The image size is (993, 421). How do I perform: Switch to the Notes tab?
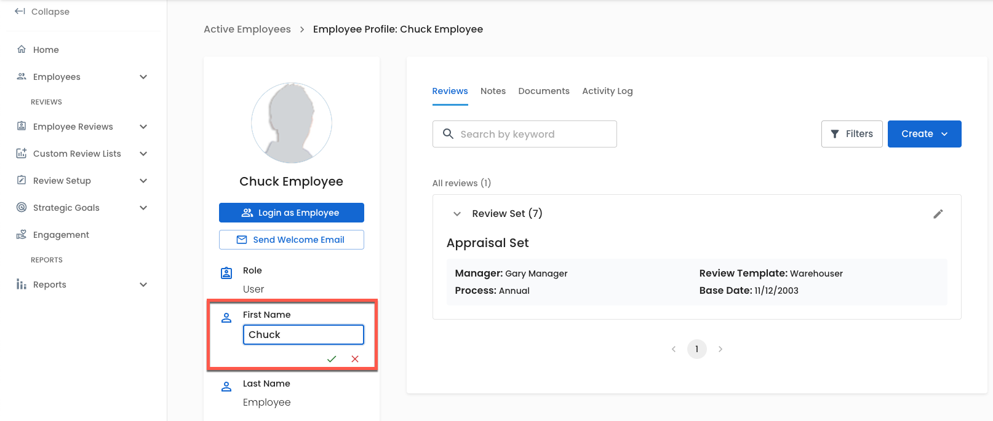493,91
